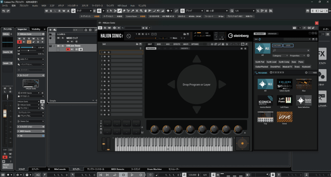Select the Glue tool in toolbar
Image resolution: width=331 pixels, height=177 pixels.
click(x=133, y=11)
